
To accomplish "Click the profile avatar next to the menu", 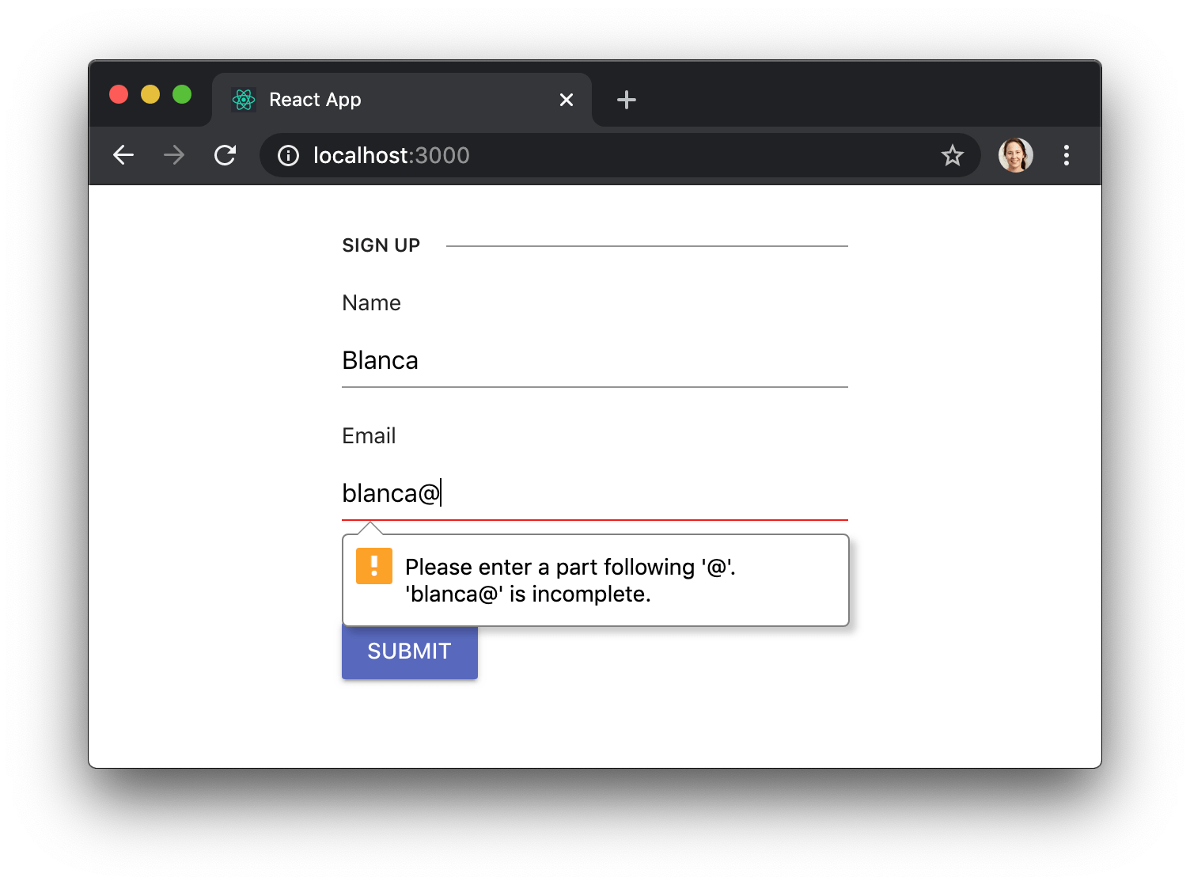I will click(1015, 155).
